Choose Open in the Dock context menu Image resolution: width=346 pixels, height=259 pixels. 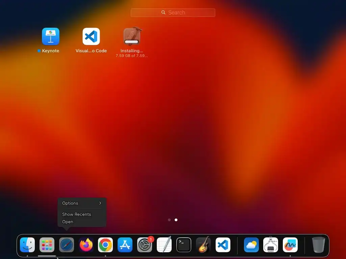(x=82, y=222)
